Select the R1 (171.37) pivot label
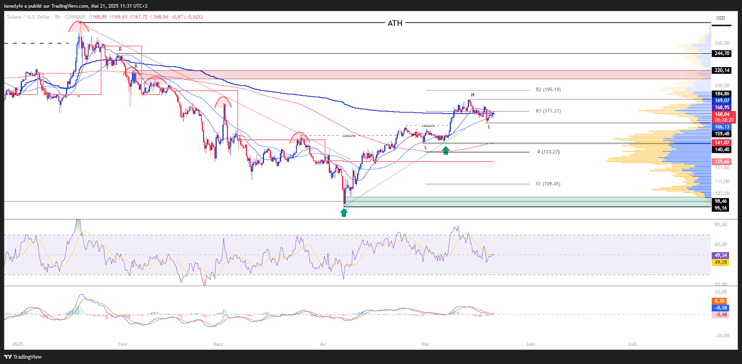The width and height of the screenshot is (742, 364). (548, 111)
